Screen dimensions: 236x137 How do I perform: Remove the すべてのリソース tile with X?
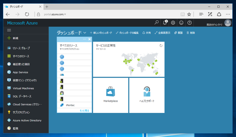tap(90, 39)
